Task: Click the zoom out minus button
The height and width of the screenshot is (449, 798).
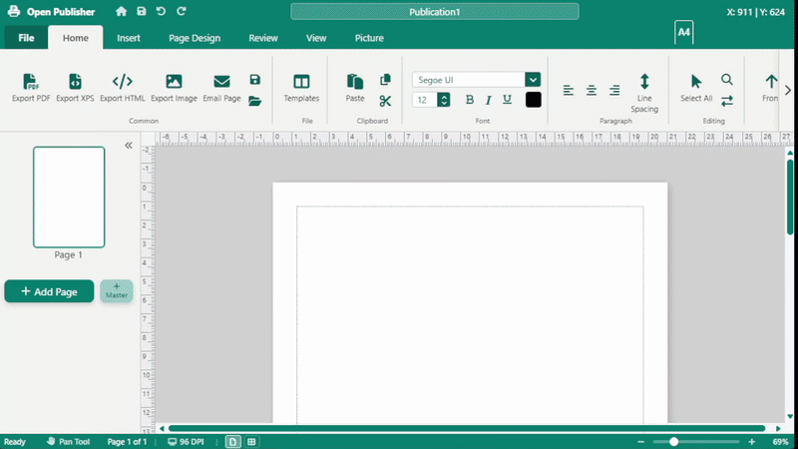Action: [640, 442]
